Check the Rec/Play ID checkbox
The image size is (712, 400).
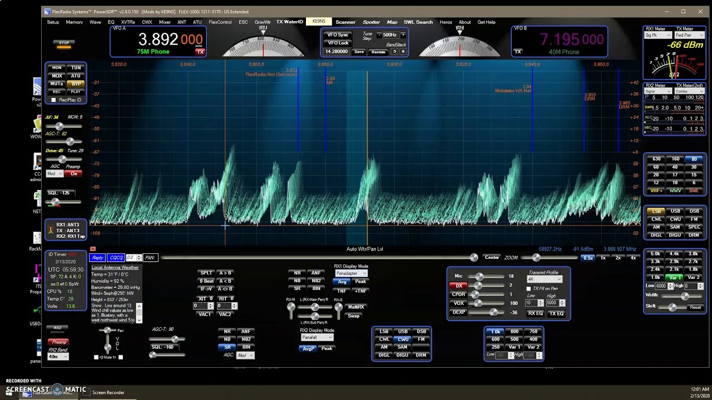click(53, 100)
